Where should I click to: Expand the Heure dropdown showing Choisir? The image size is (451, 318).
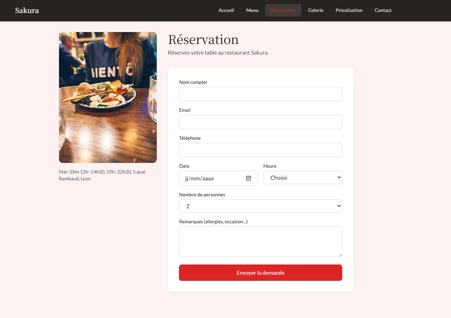click(x=302, y=178)
